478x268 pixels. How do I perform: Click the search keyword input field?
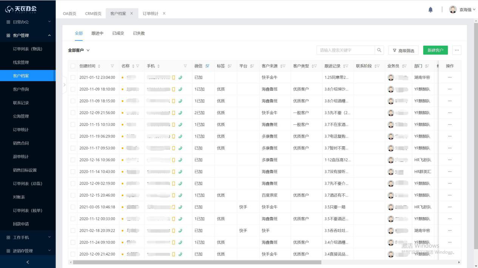tap(346, 50)
